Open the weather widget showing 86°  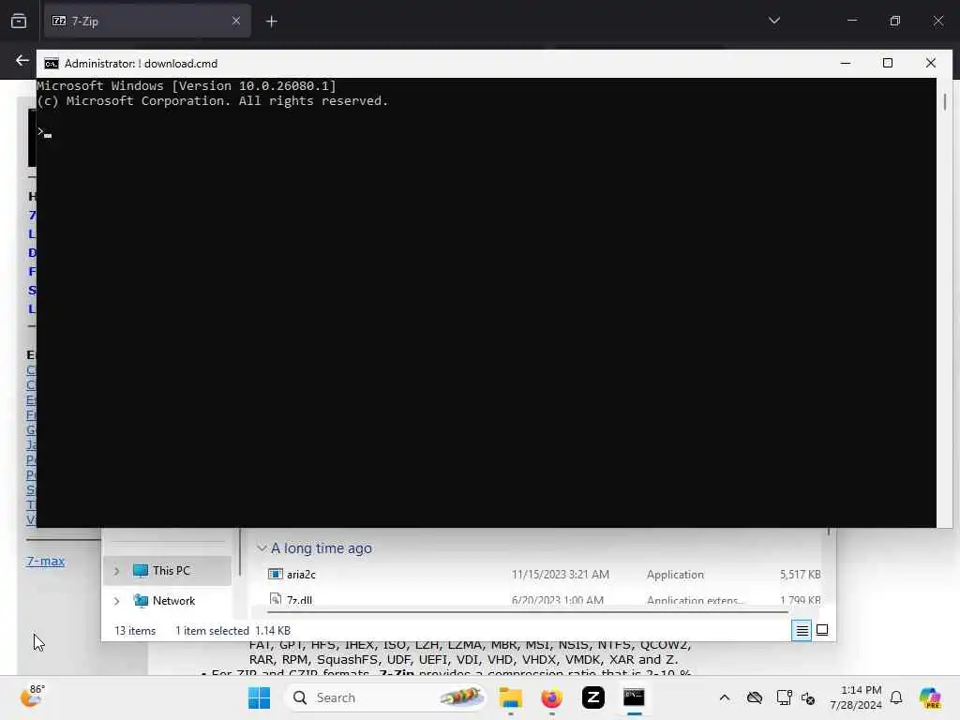33,697
